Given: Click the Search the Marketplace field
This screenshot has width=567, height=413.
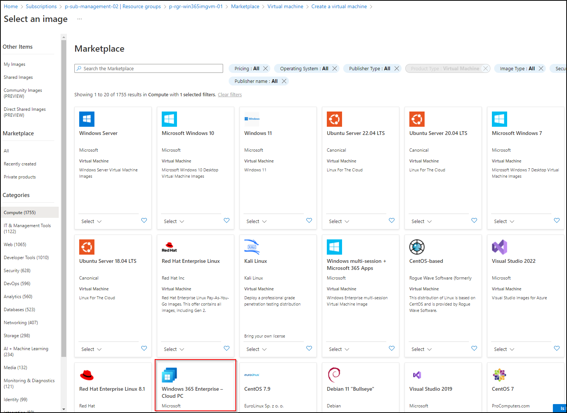Looking at the screenshot, I should pyautogui.click(x=149, y=68).
